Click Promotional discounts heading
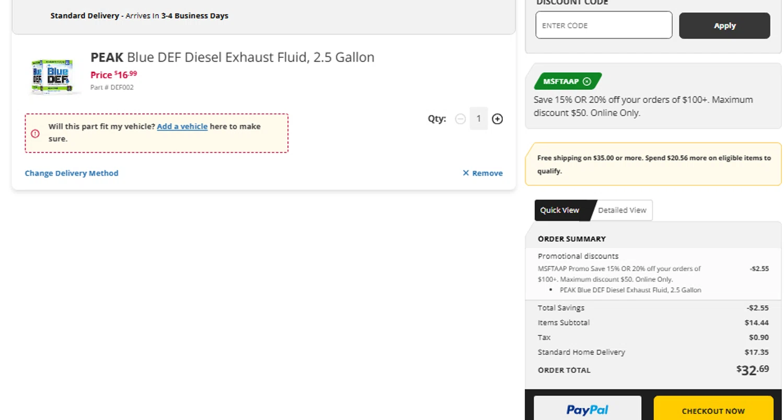The width and height of the screenshot is (784, 420). click(x=578, y=256)
